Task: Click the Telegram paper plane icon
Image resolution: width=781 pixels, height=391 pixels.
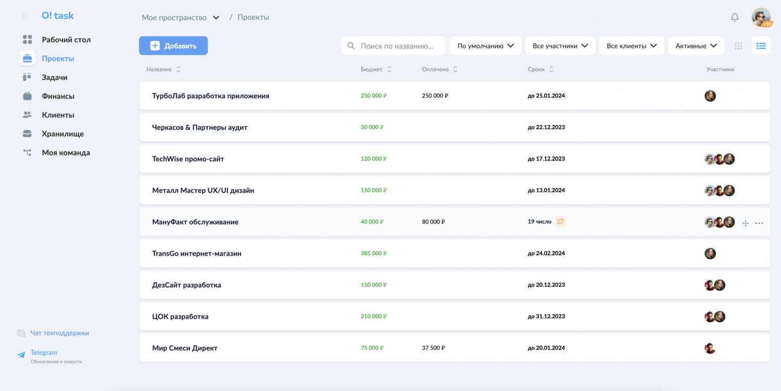Action: click(21, 355)
